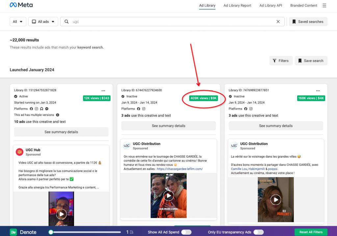The height and width of the screenshot is (236, 337).
Task: Open the three-dot menu on the first ad card
Action: coord(103,91)
